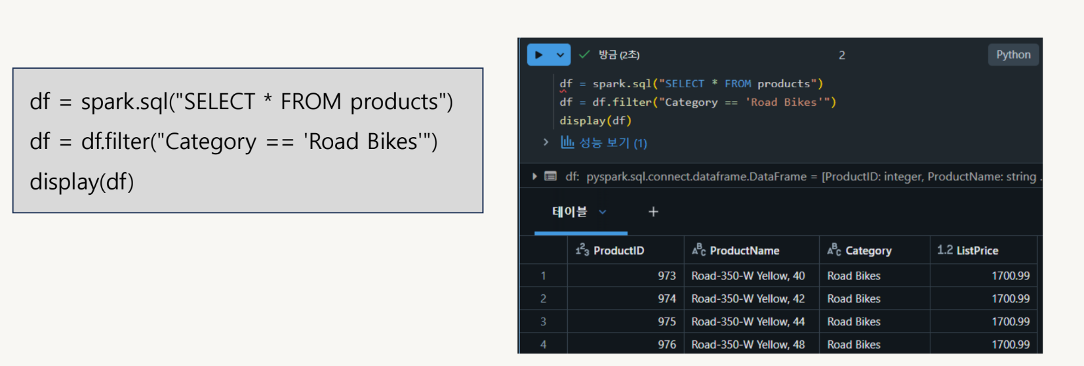
Task: Click the cell containing ProductID 974
Action: coord(666,299)
